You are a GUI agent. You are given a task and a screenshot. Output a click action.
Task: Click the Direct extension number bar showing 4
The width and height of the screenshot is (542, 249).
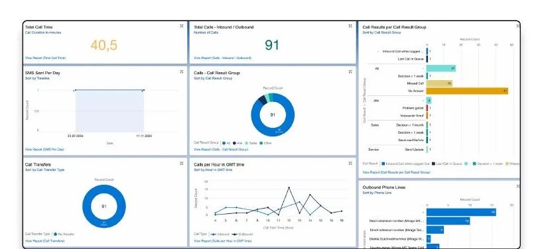click(x=435, y=230)
